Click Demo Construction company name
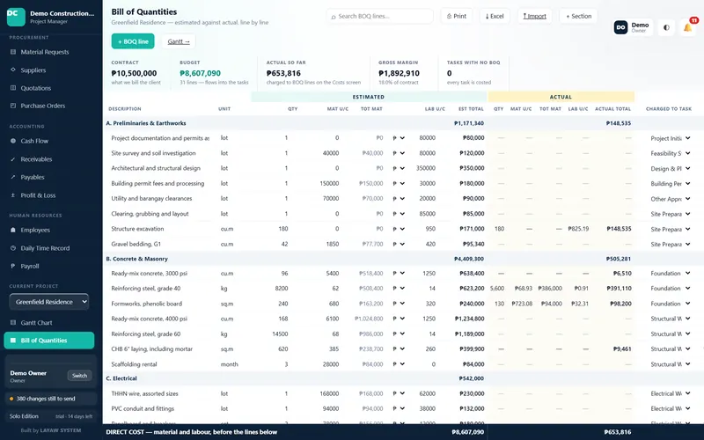 click(62, 13)
